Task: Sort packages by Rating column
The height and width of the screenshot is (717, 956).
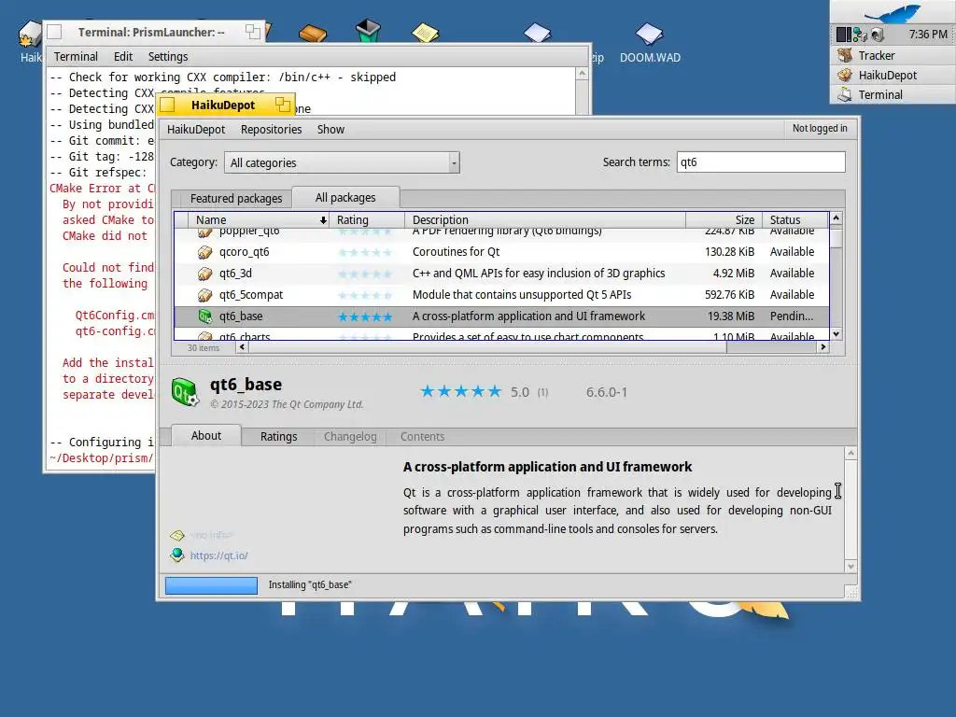Action: tap(367, 219)
